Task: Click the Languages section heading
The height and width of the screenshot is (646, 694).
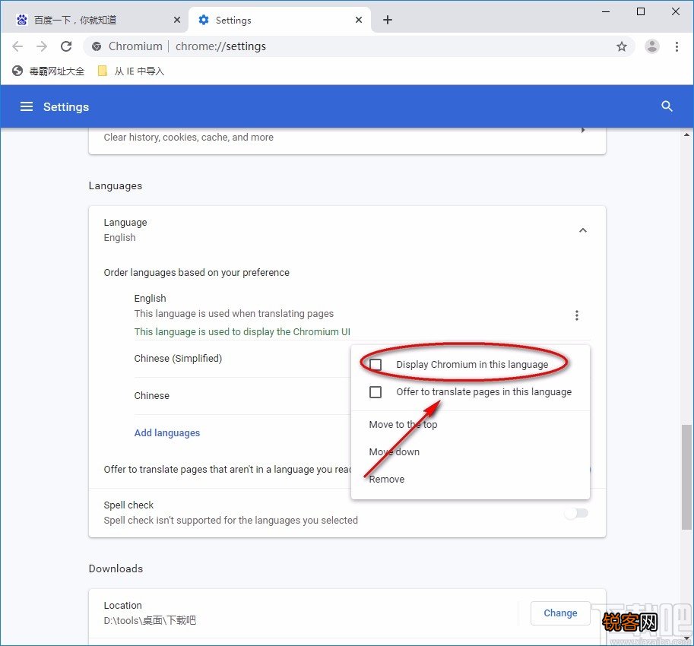Action: coord(115,186)
